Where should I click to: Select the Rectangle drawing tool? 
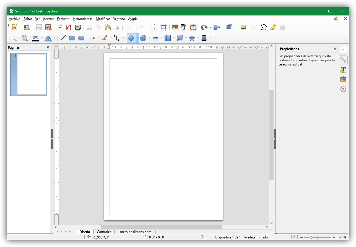click(72, 38)
